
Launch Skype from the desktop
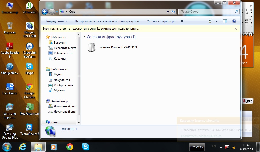(29, 68)
